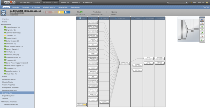
Task: Select the CPU.Socket.2 node in graph
Action: click(x=137, y=65)
